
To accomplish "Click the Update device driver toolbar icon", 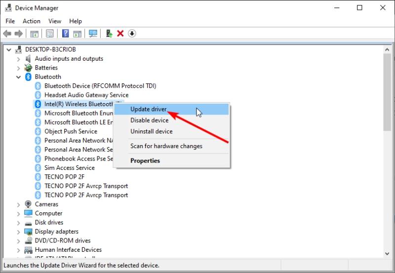I will point(109,34).
